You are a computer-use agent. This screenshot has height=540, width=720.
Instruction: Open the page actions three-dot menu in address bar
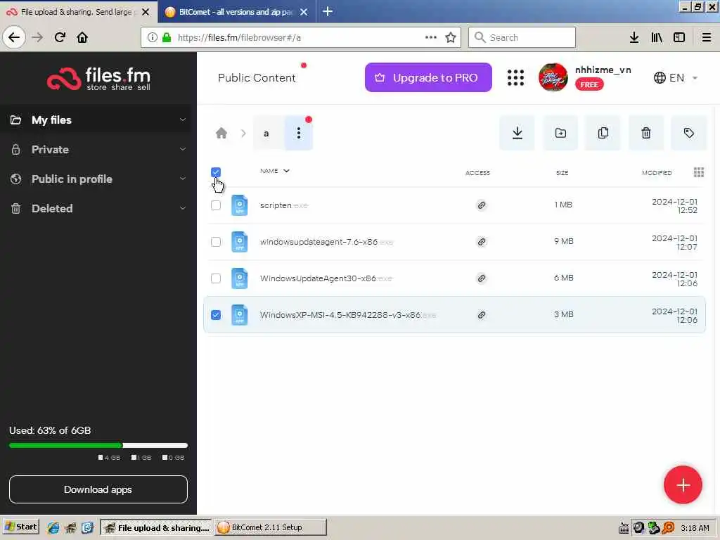coord(431,37)
